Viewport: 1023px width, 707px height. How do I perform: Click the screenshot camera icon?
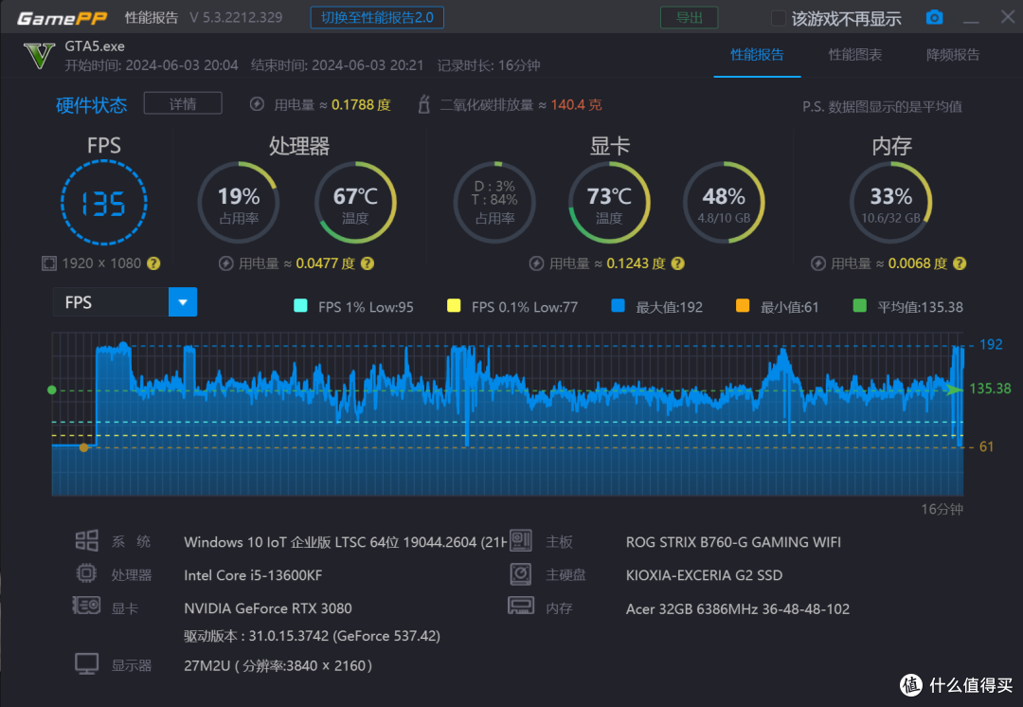(934, 18)
